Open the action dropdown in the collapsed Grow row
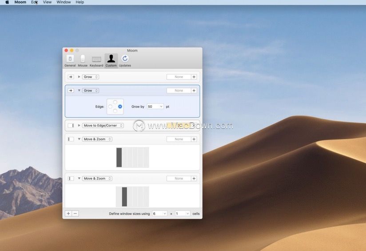Screen dimensions: 366x251 point(91,77)
